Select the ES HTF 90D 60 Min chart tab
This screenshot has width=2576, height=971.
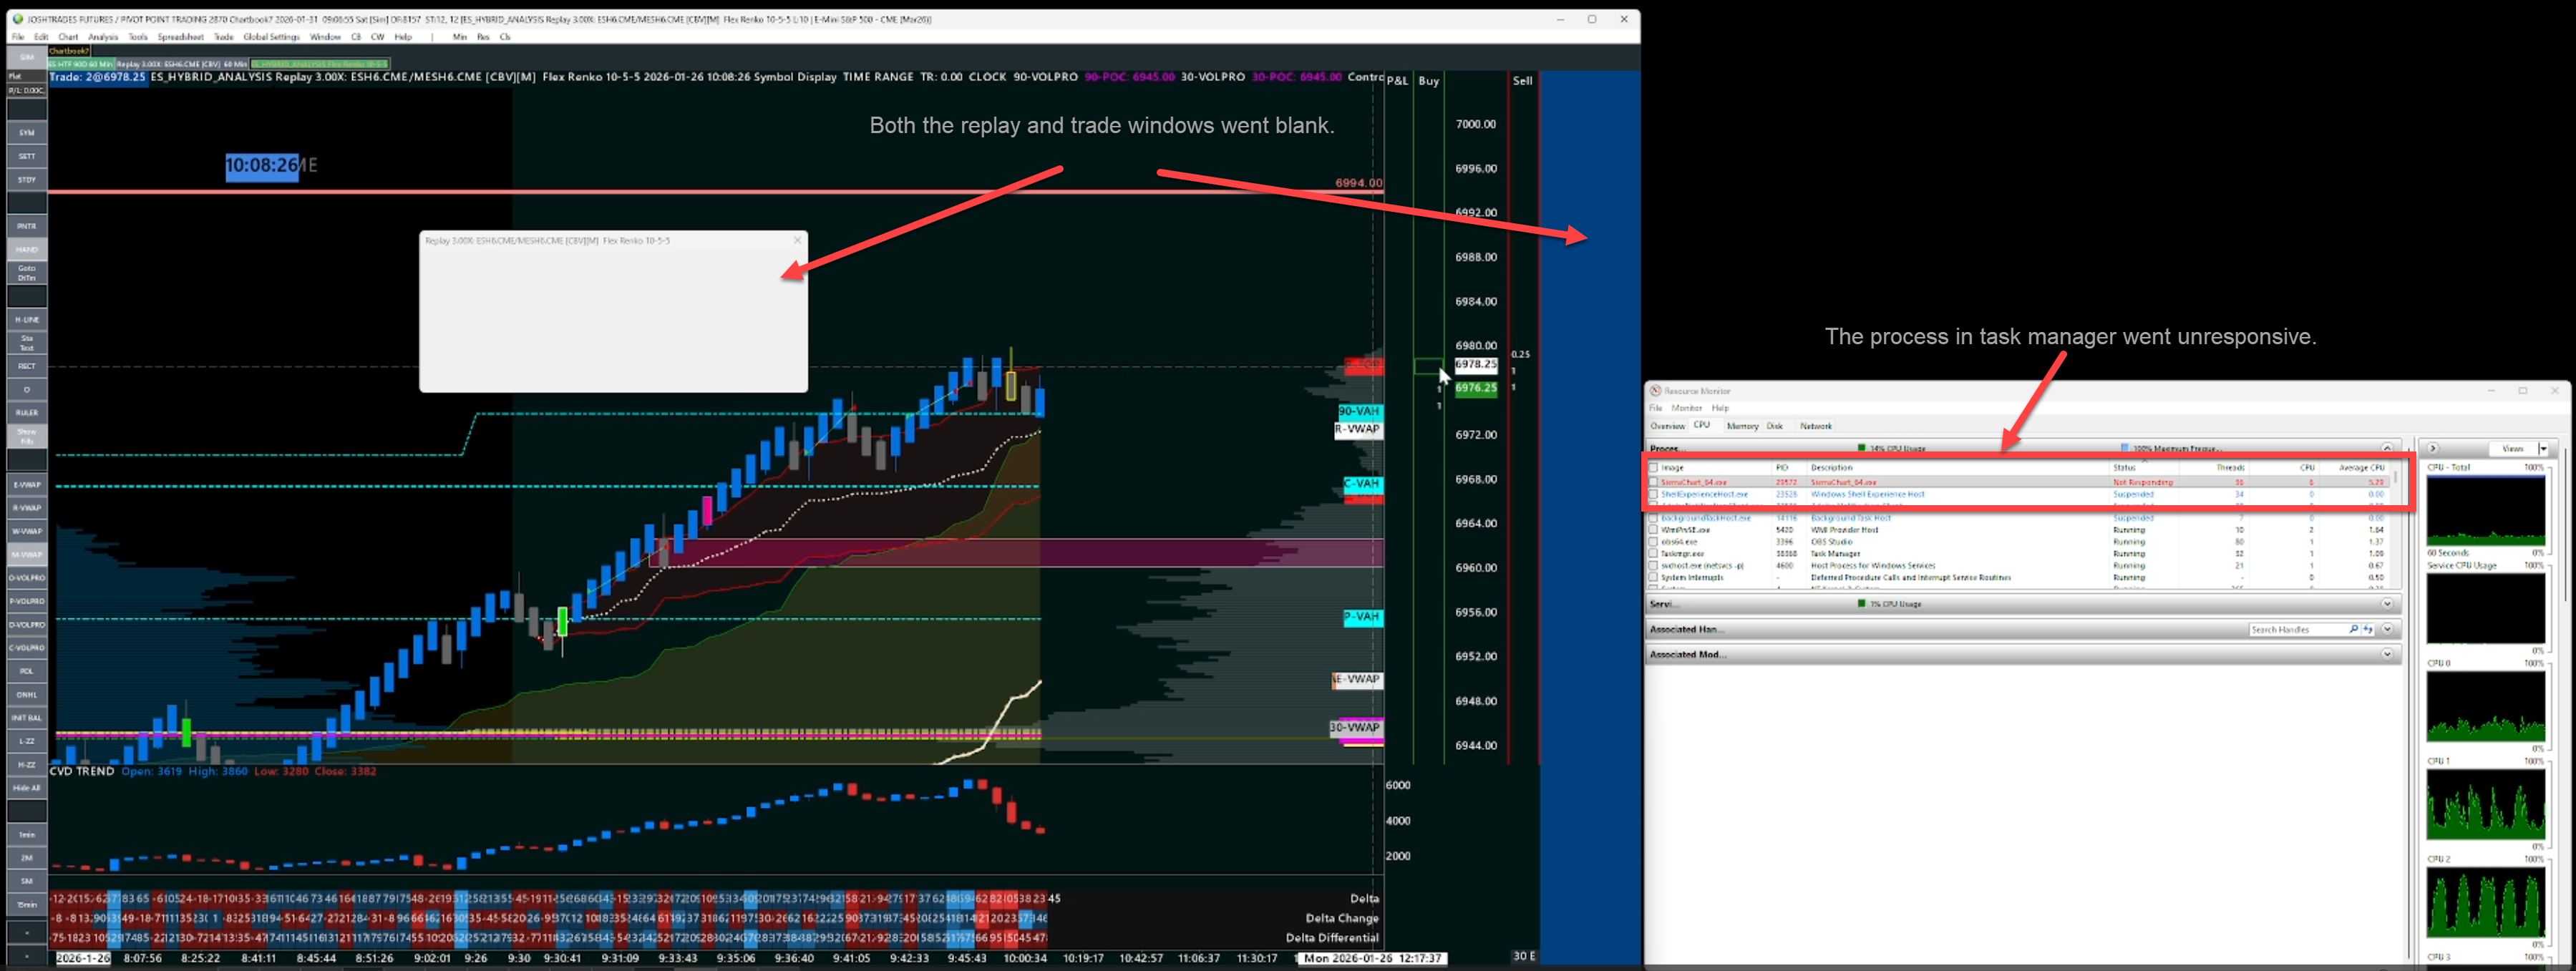pos(81,64)
